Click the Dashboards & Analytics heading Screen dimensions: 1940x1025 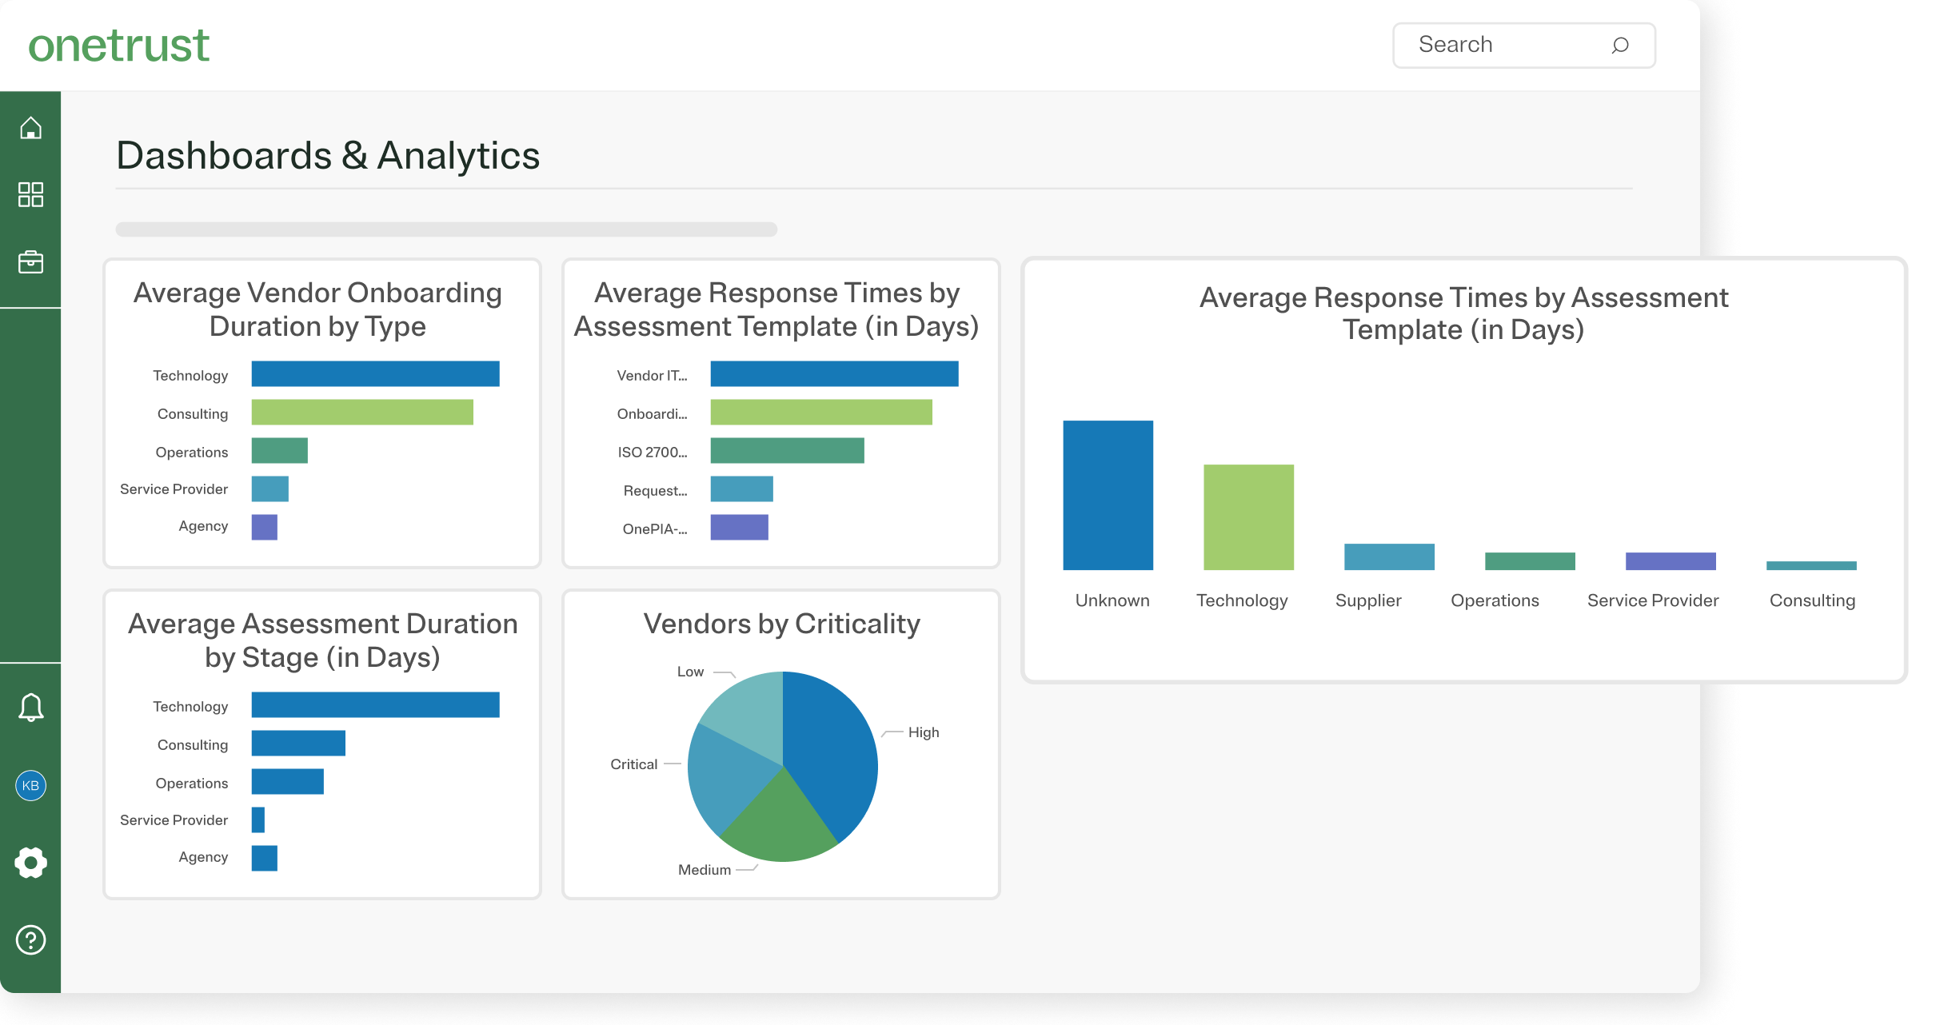[x=329, y=156]
